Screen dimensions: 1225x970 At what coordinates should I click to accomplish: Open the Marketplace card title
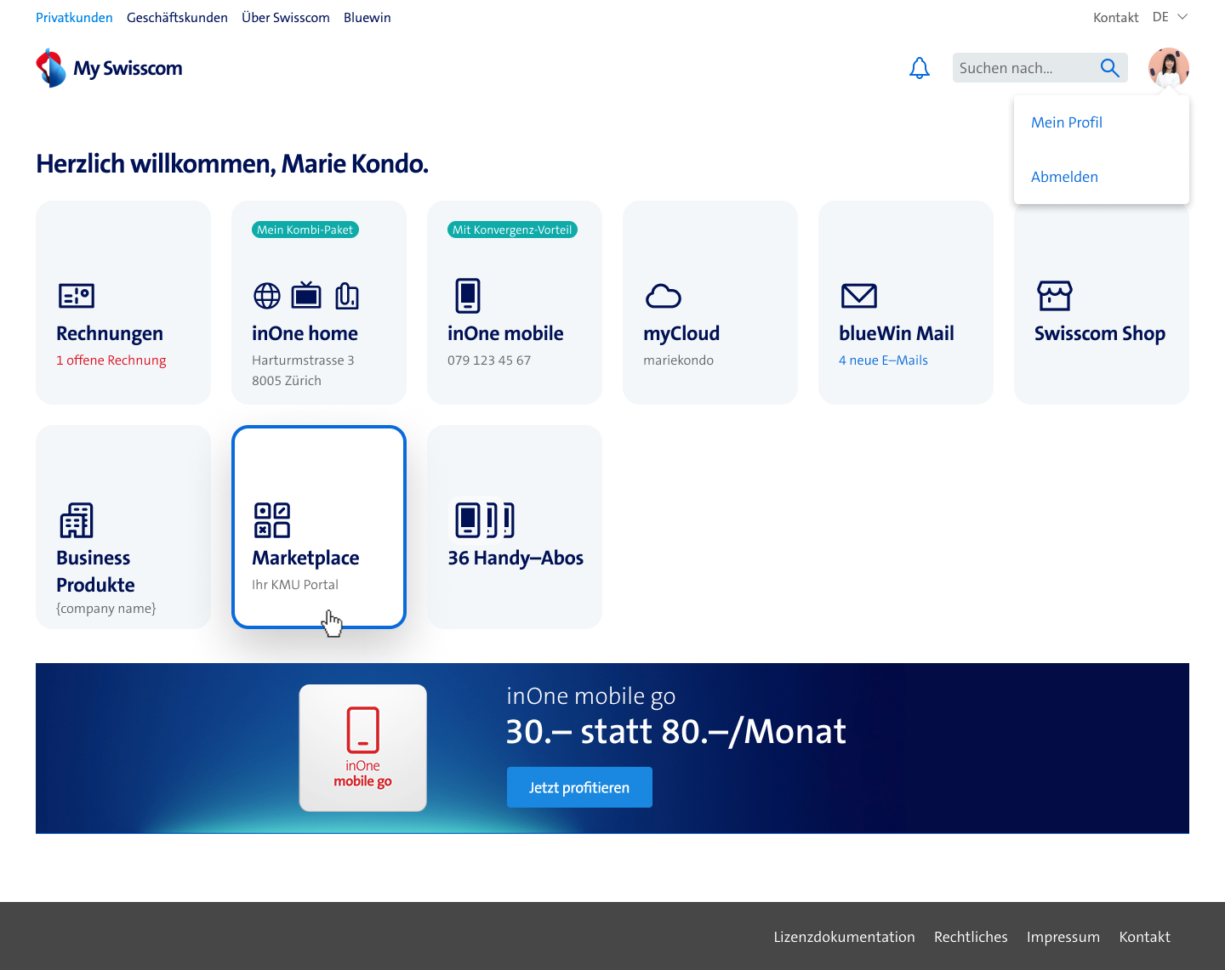[x=305, y=558]
